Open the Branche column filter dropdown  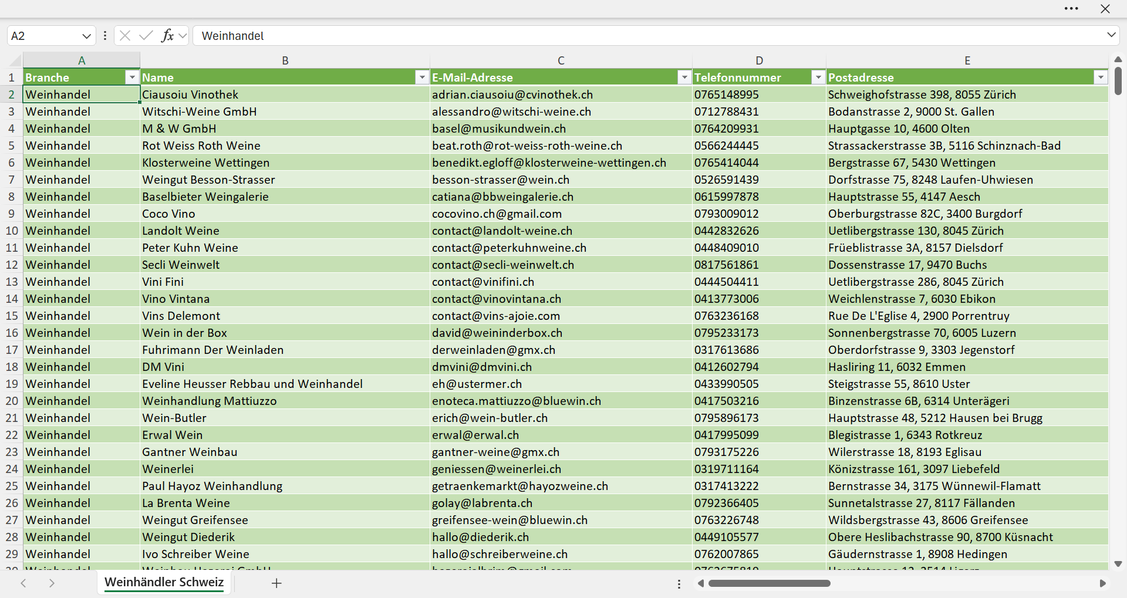coord(132,77)
